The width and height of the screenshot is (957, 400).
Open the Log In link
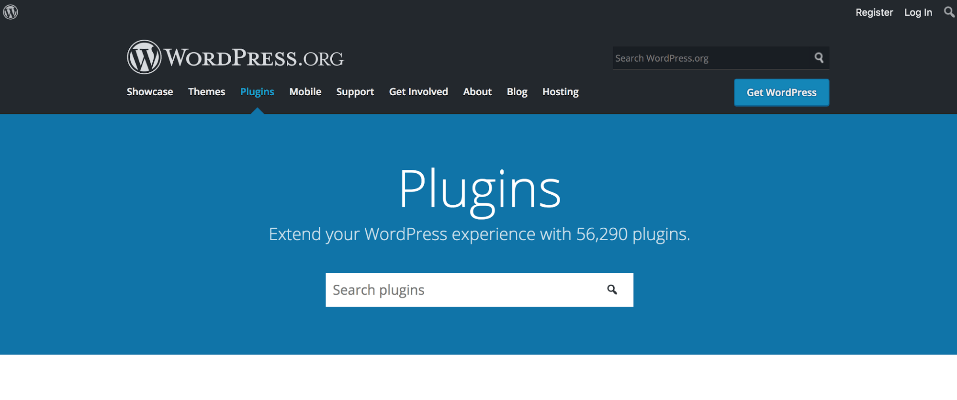(x=918, y=12)
